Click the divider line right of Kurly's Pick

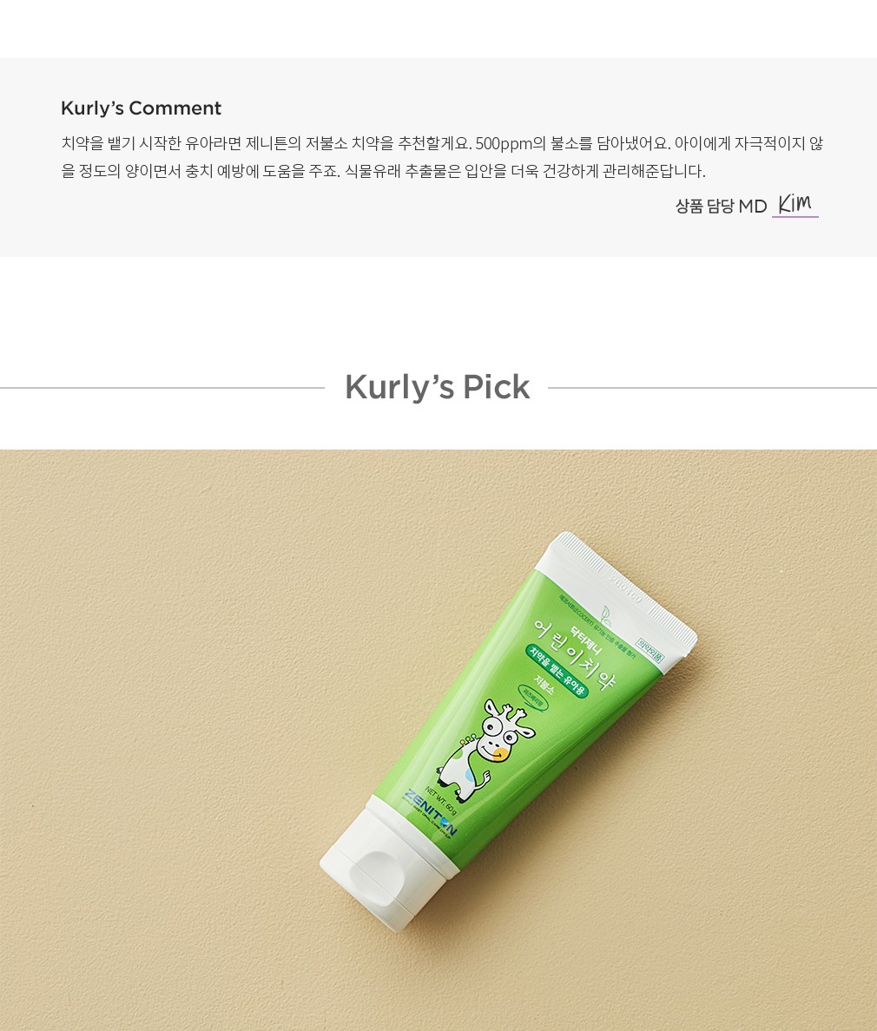[713, 388]
